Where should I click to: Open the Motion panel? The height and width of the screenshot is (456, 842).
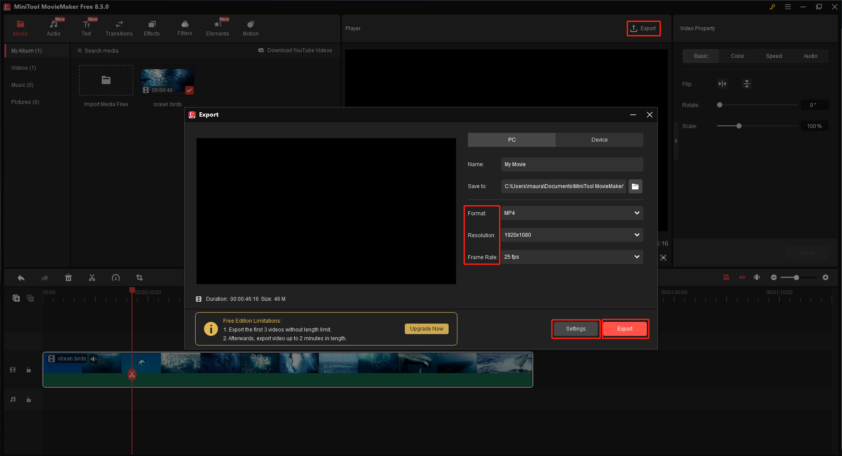coord(250,27)
